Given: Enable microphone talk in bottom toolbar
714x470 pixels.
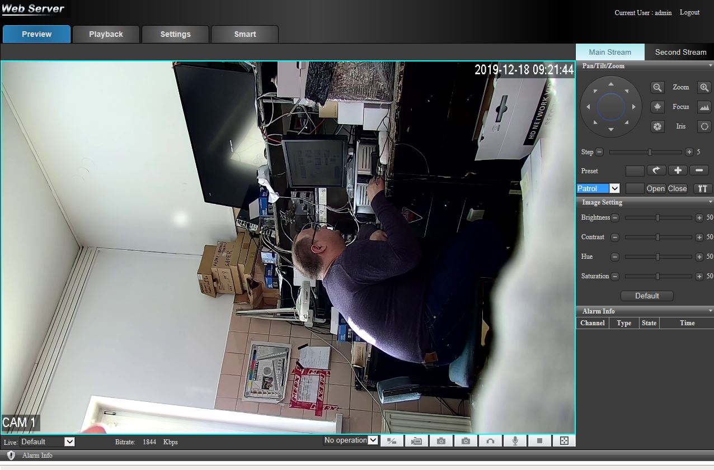Looking at the screenshot, I should pos(515,441).
